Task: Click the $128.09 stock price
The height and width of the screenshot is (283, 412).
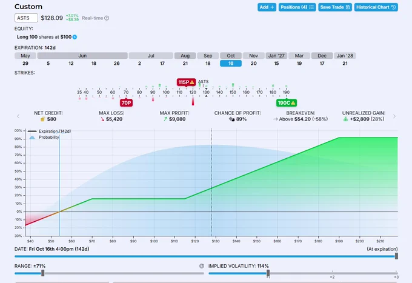Action: point(51,18)
